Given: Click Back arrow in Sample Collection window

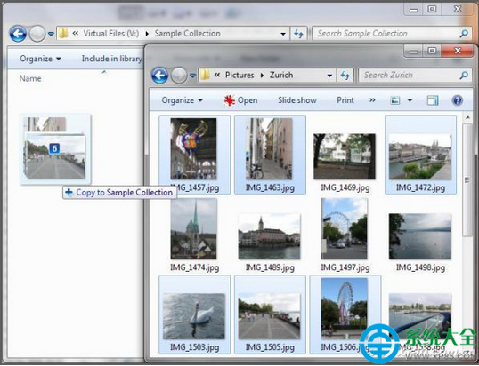Looking at the screenshot, I should point(18,34).
